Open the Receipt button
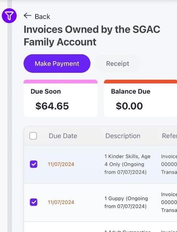Viewport: 177px width, 232px height. [118, 64]
